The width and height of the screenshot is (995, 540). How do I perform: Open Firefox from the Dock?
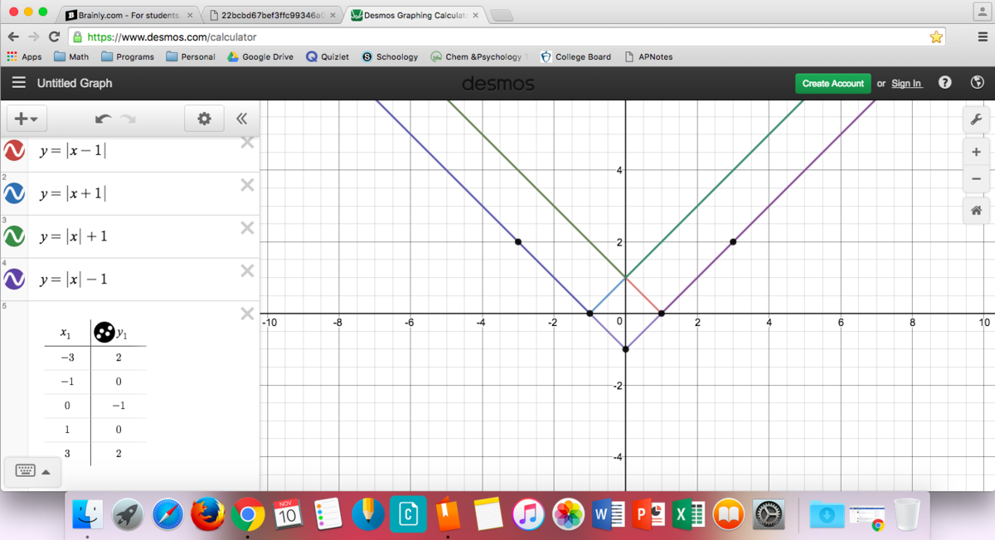(x=207, y=514)
